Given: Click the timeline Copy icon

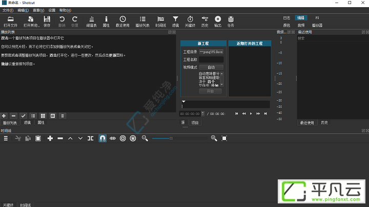Looking at the screenshot, I should [x=28, y=139].
